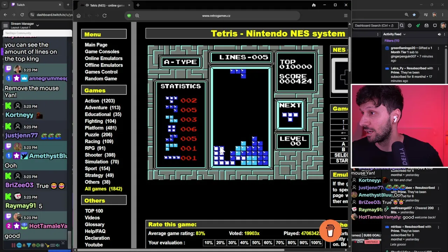The width and height of the screenshot is (448, 252).
Task: Open the Games Control menu link
Action: (x=101, y=72)
